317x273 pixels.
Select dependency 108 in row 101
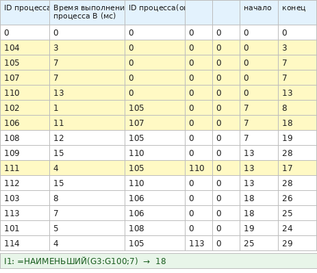coord(155,229)
